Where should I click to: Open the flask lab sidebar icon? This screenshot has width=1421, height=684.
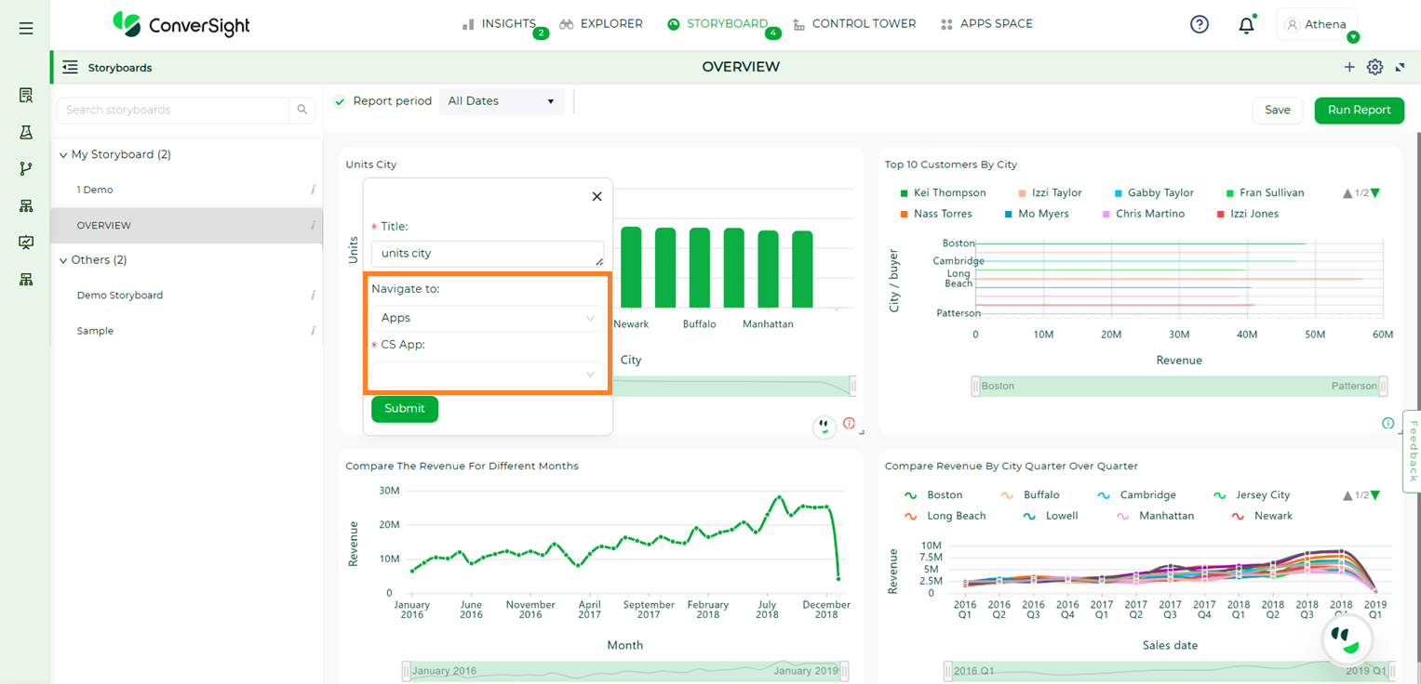click(26, 132)
